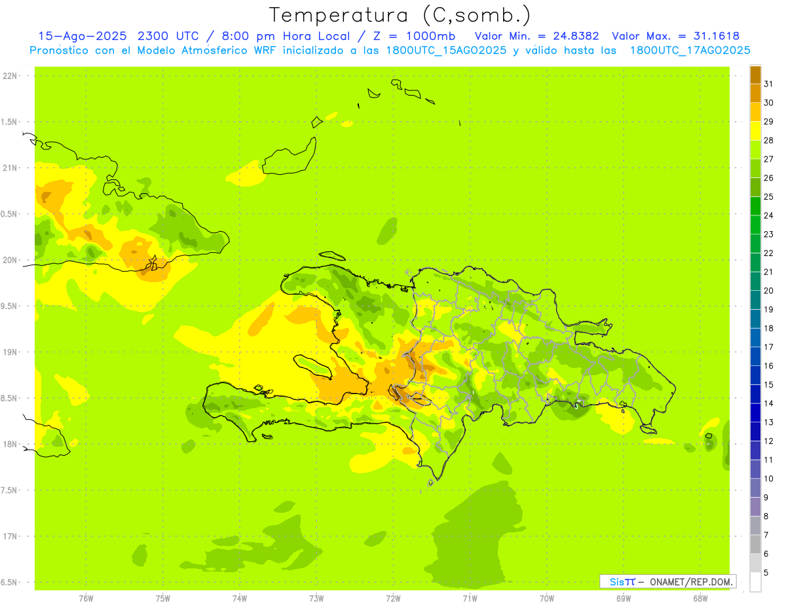
Task: Click the 70W longitude label
Action: point(547,598)
